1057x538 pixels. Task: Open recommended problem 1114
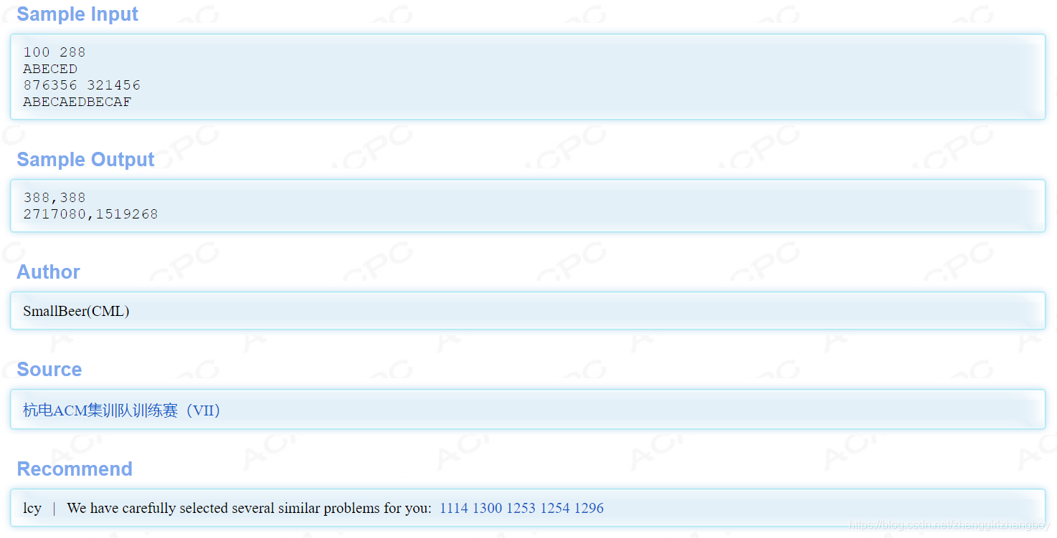coord(454,508)
